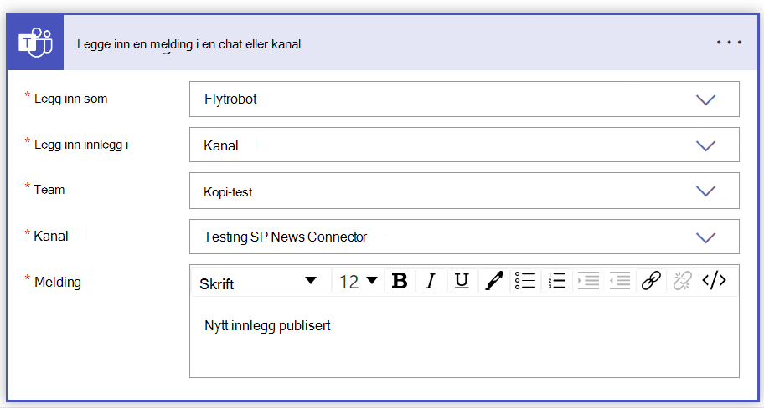Toggle italic formatting in message editor
Image resolution: width=764 pixels, height=408 pixels.
431,281
